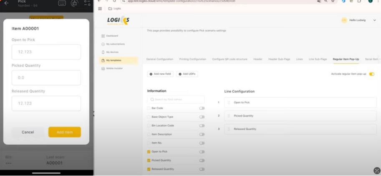The height and width of the screenshot is (176, 381).
Task: Disable Activate regular item pop-up toggle
Action: pyautogui.click(x=371, y=74)
